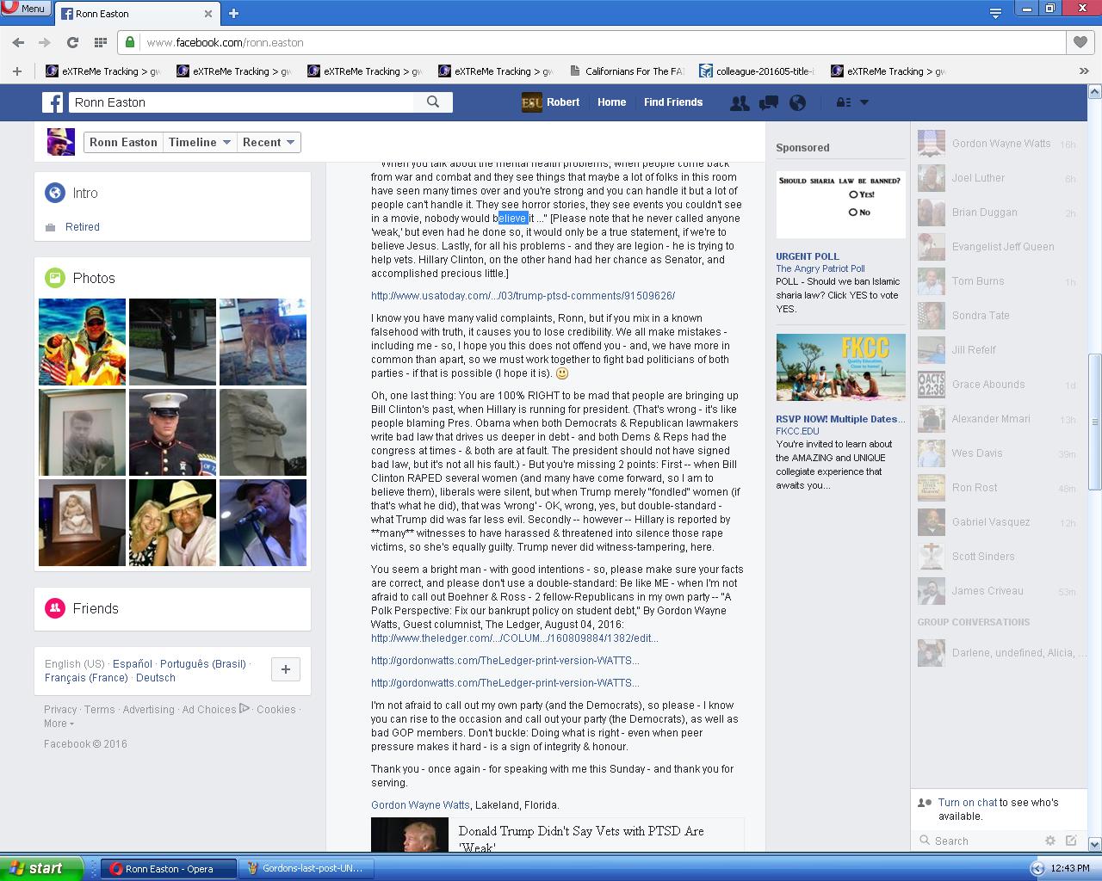Open the usatoday.com trump-ptsd-comments link
This screenshot has width=1102, height=881.
coord(523,296)
